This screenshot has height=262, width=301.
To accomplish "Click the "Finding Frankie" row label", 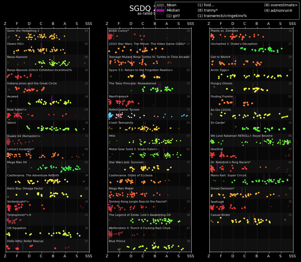I will pos(221,96).
